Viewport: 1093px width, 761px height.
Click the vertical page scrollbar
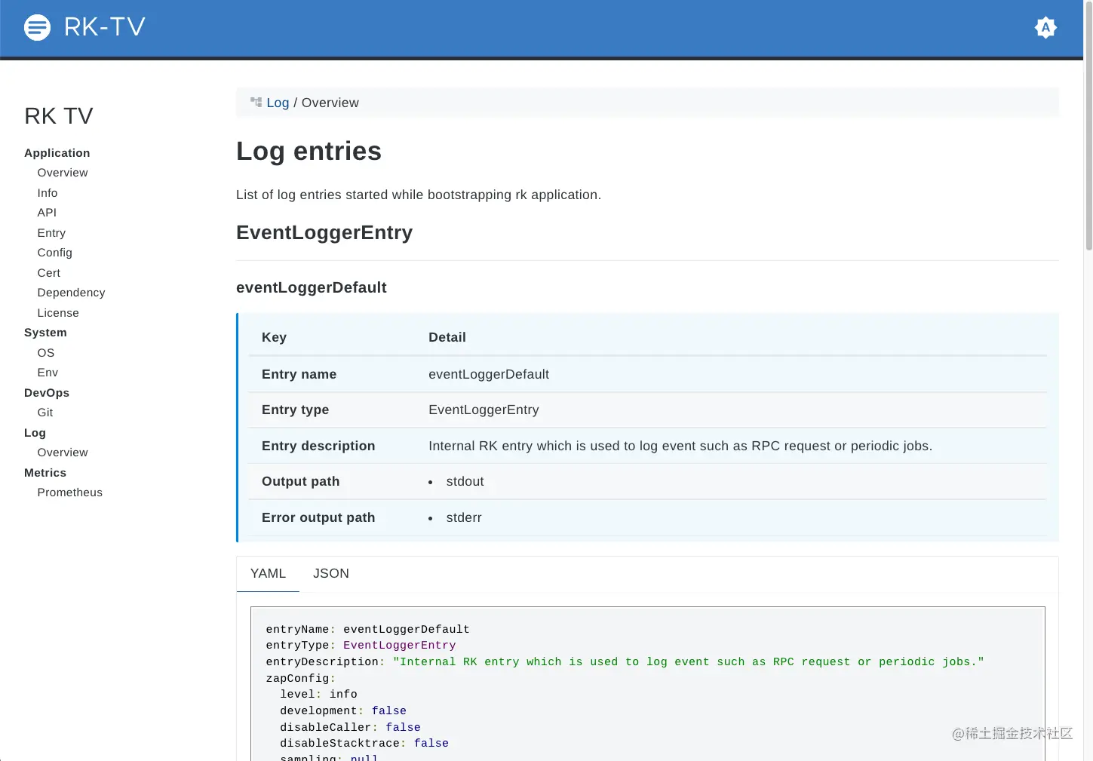coord(1088,124)
